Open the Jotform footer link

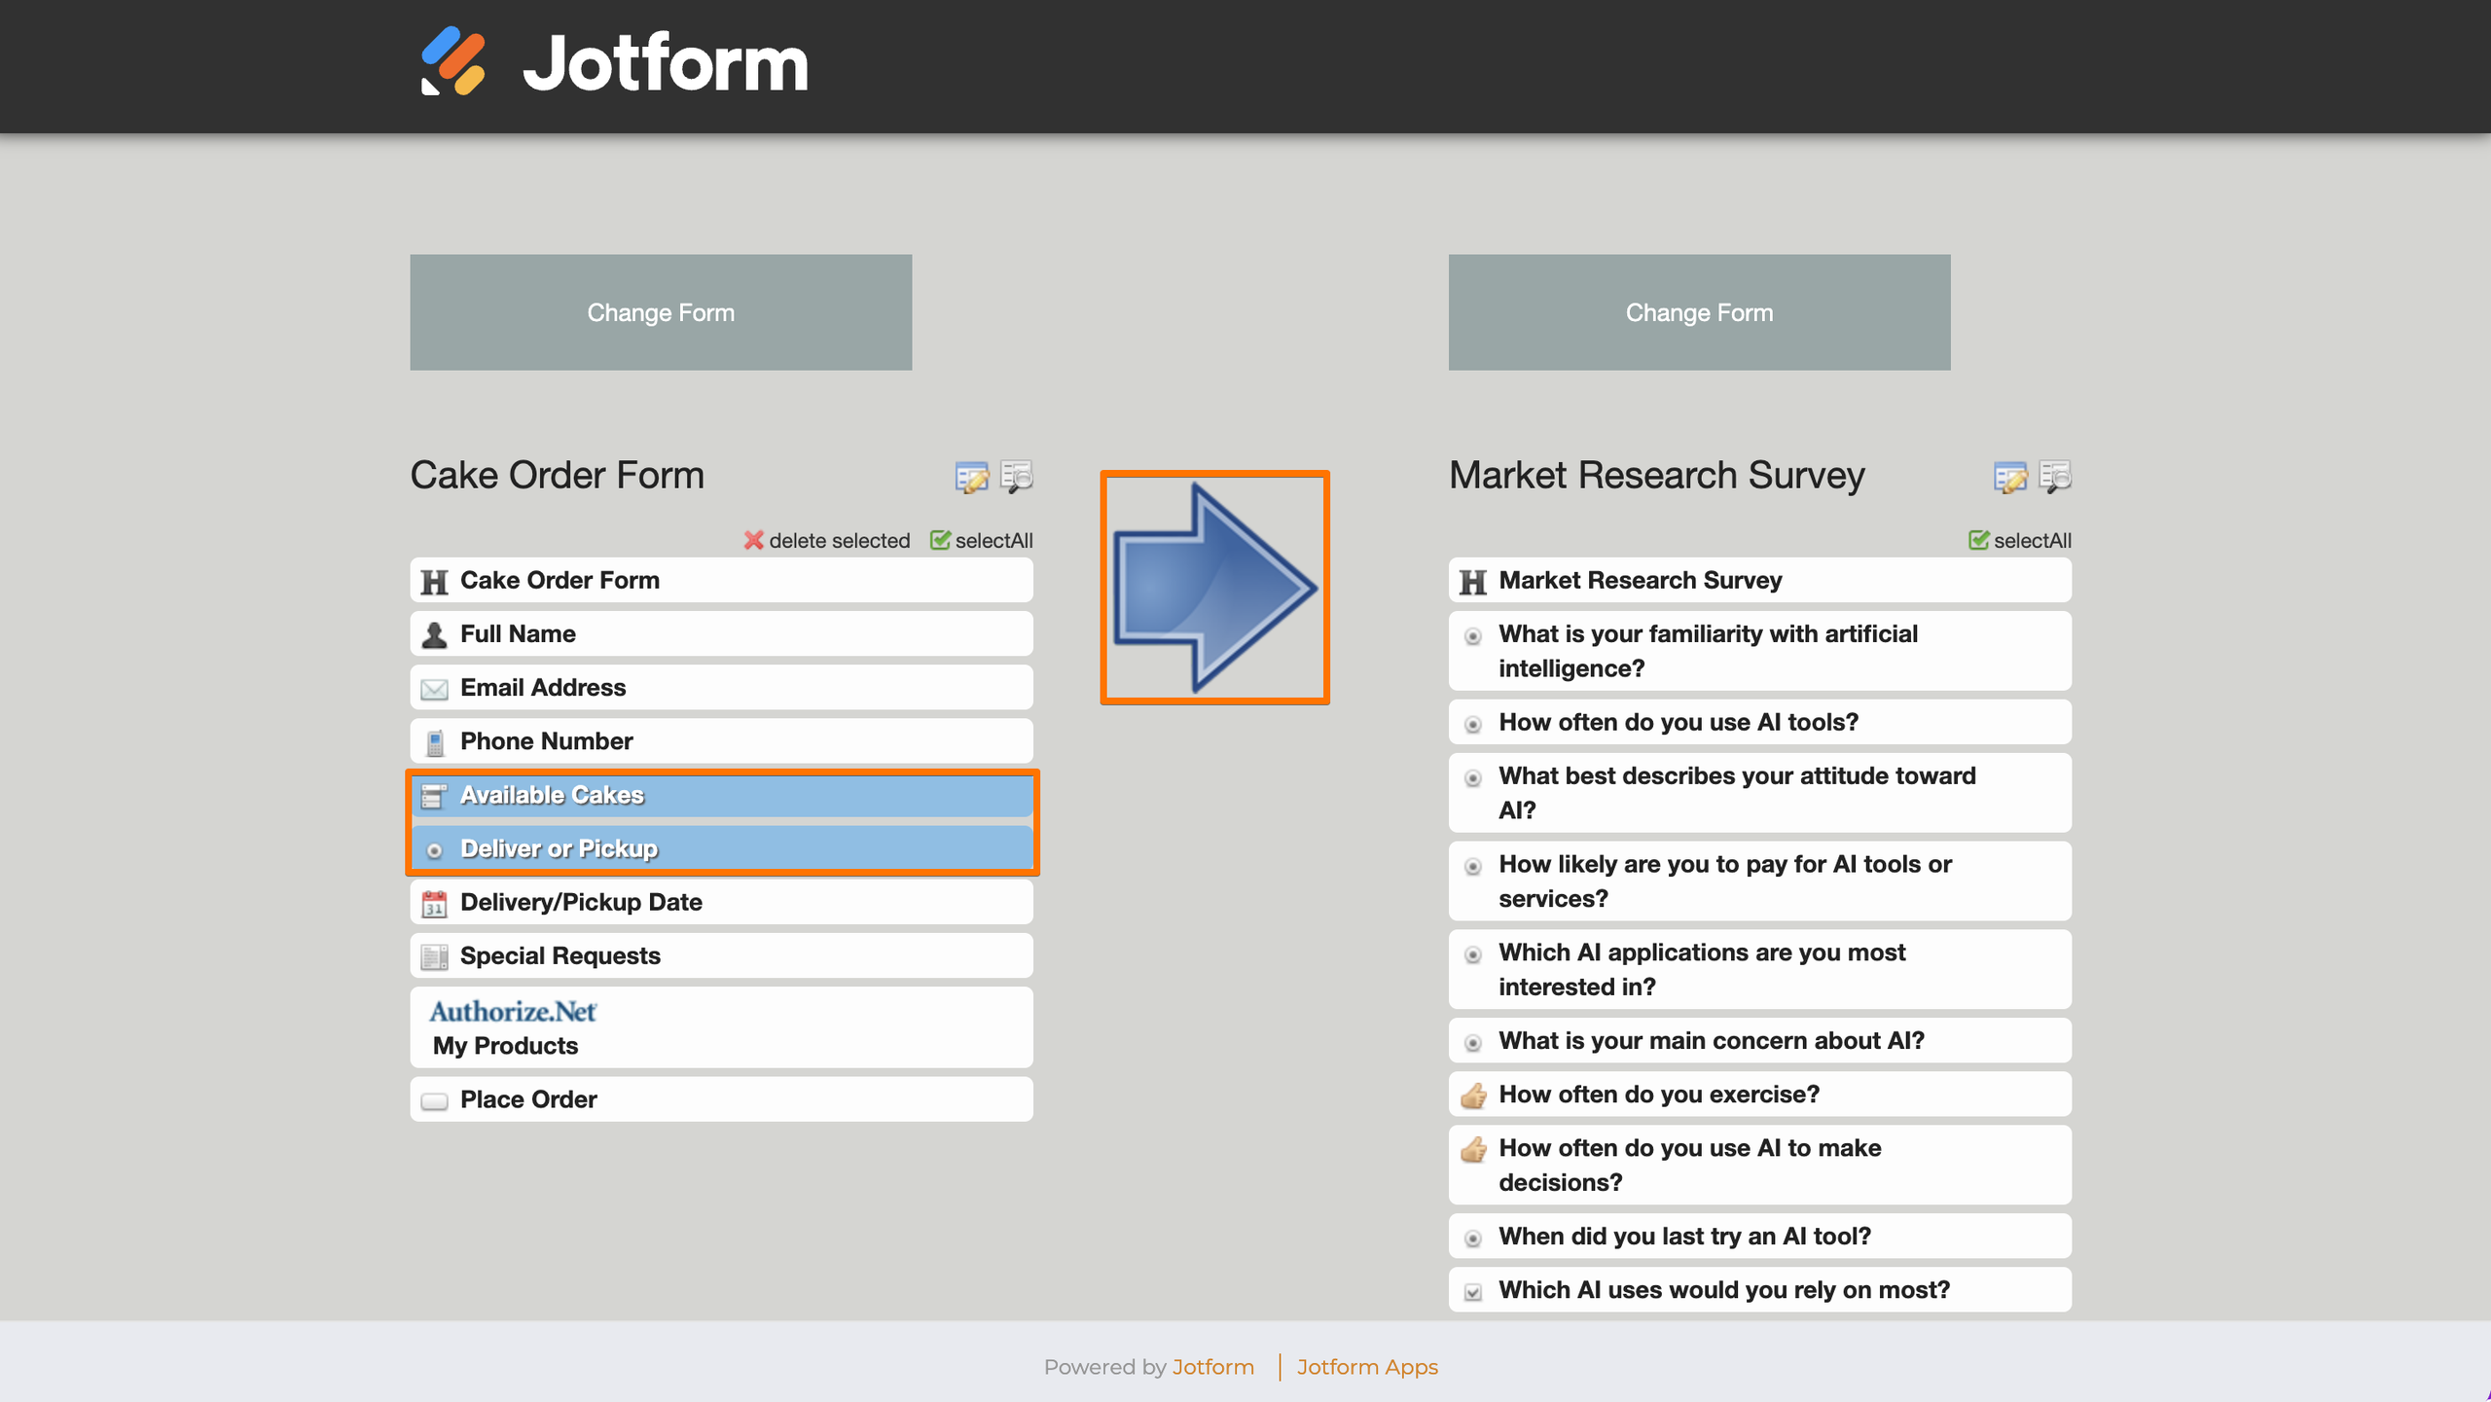1212,1367
